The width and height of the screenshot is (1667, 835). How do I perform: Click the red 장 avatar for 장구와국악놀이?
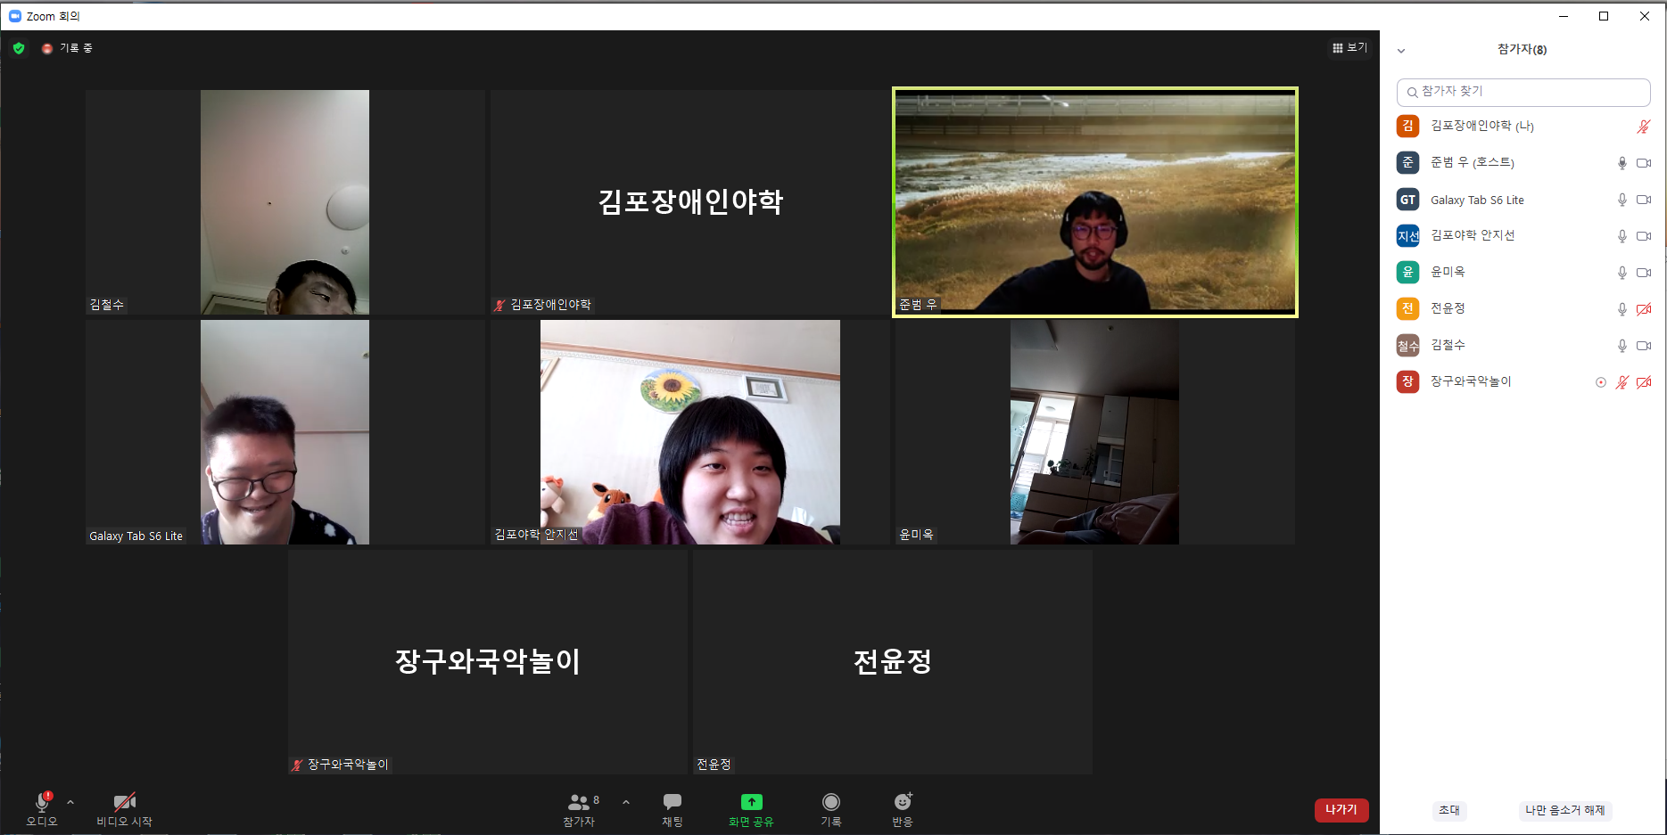coord(1407,382)
